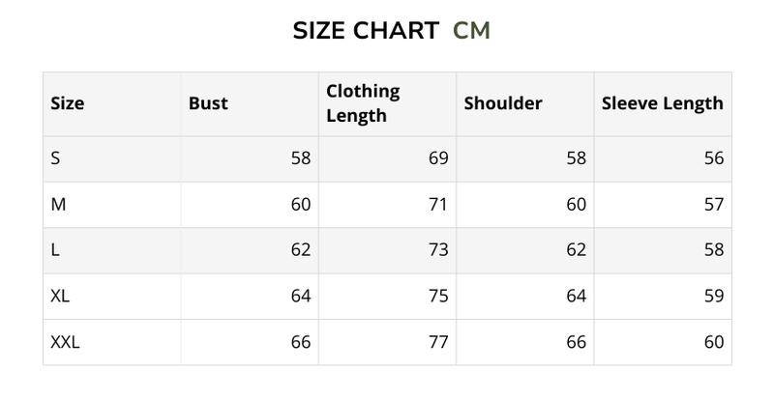Click the SIZE CHART title text

click(x=366, y=30)
